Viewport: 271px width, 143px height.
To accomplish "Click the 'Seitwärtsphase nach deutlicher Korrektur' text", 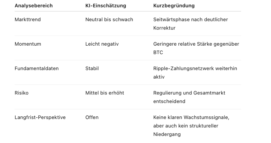I will coord(191,20).
